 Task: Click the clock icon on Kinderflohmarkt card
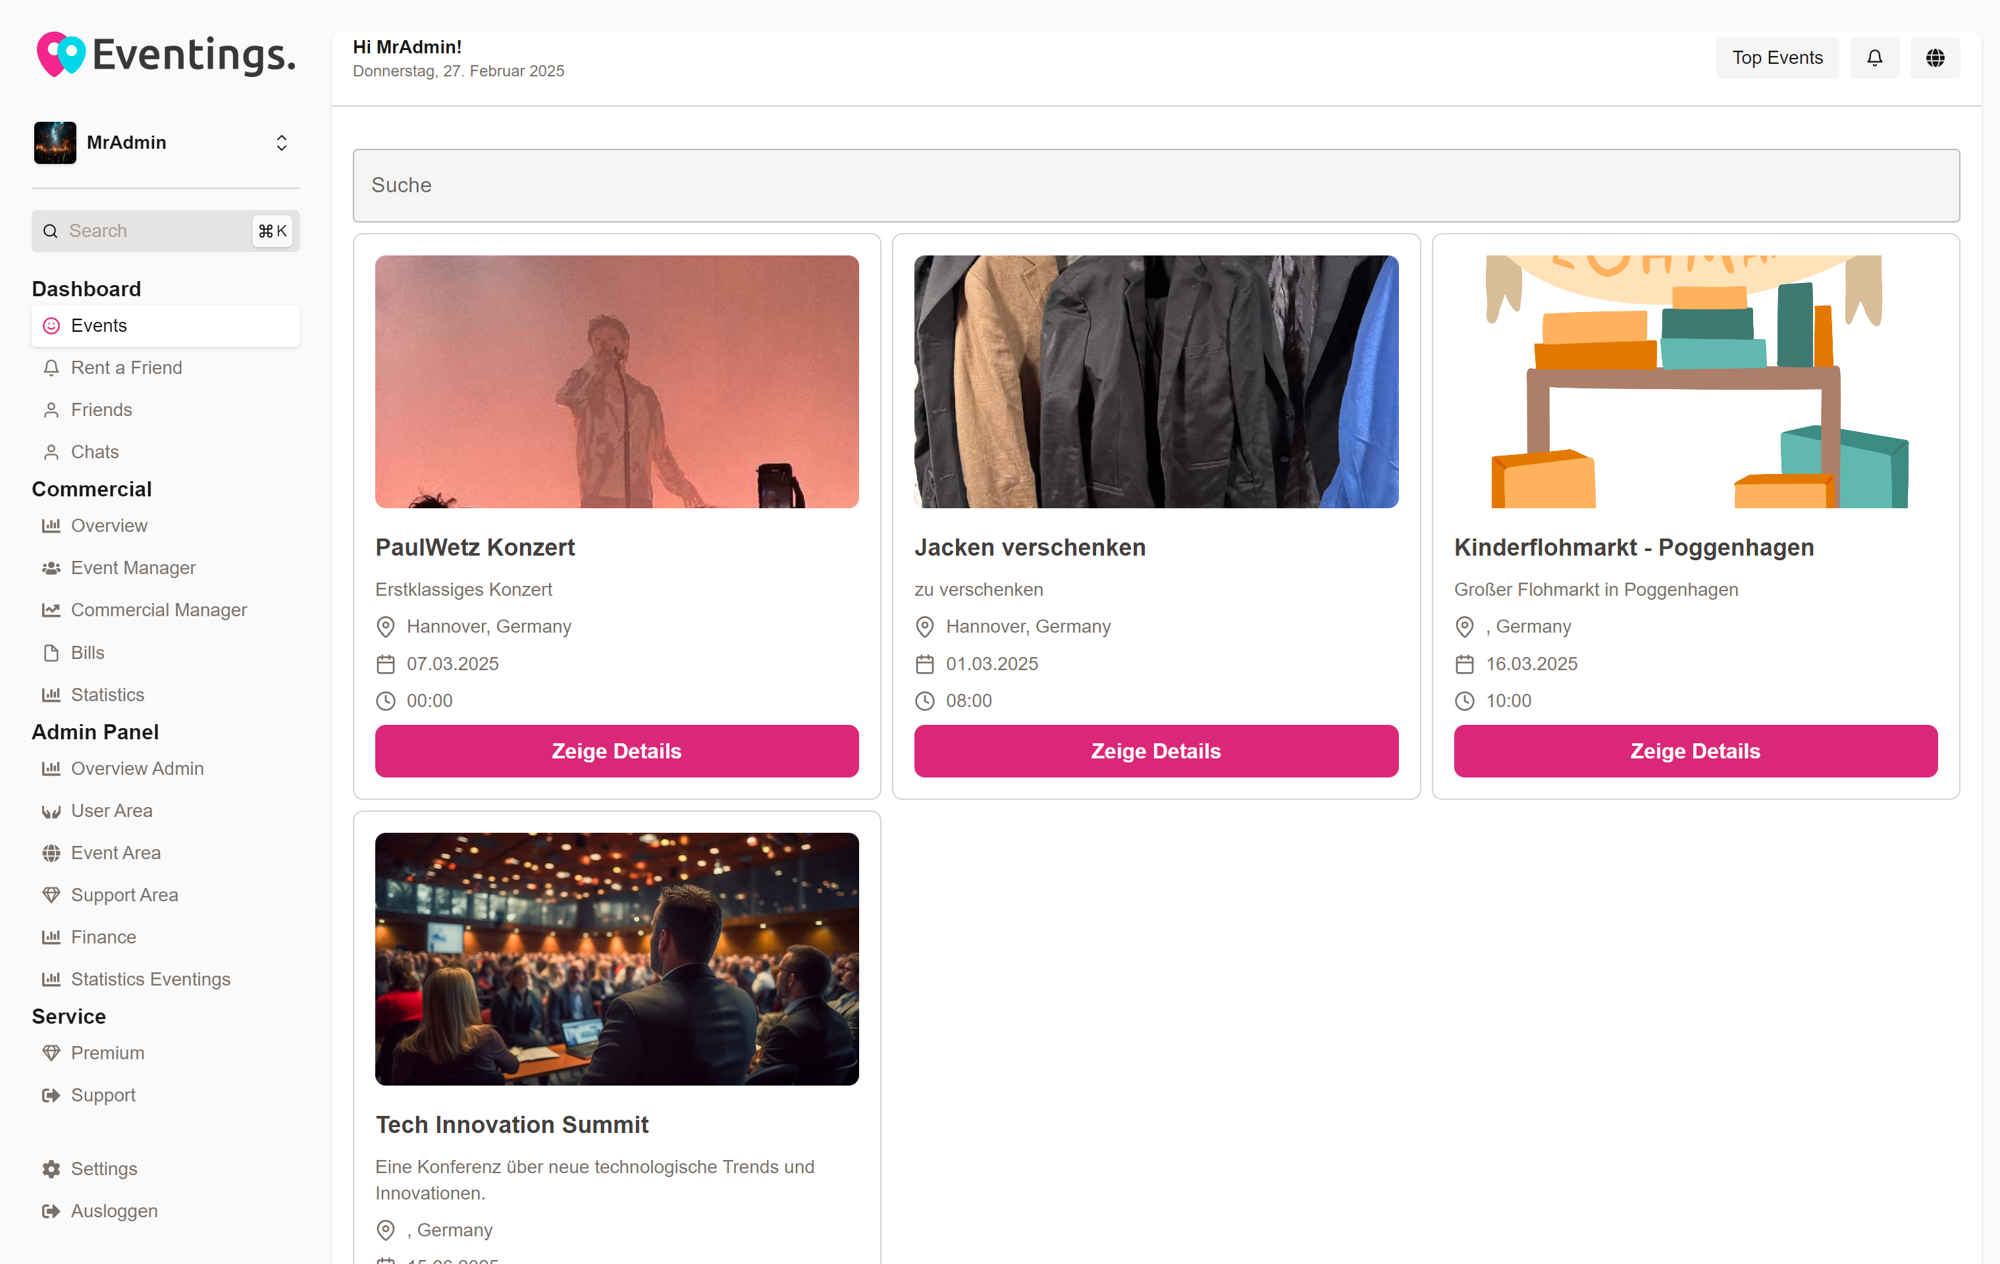[1464, 701]
